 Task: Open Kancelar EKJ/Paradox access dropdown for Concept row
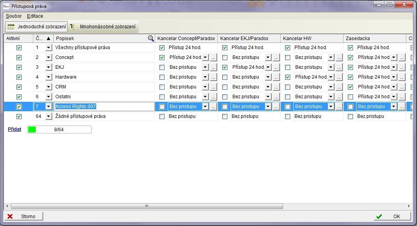tap(268, 57)
